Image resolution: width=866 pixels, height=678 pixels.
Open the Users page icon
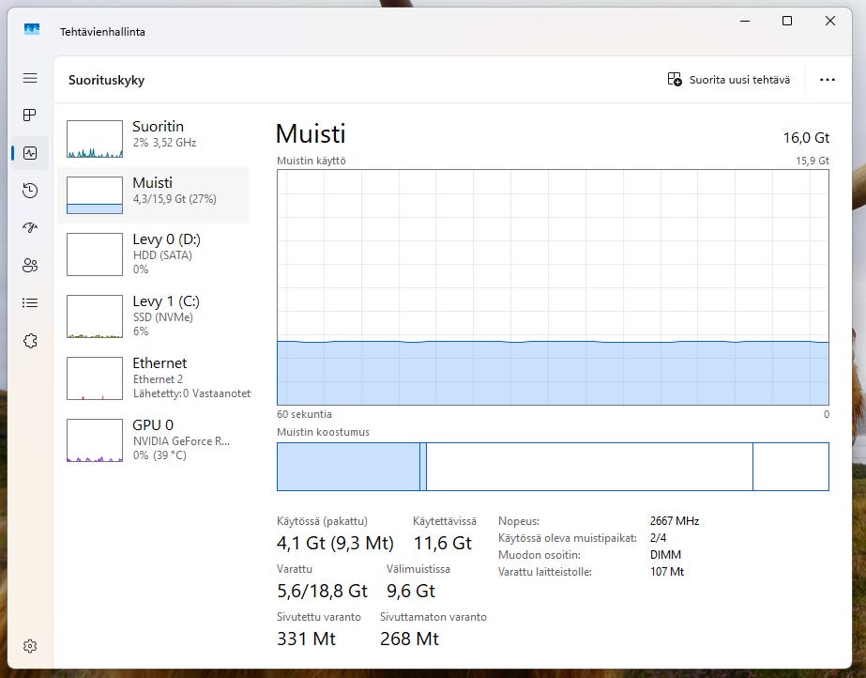point(30,266)
